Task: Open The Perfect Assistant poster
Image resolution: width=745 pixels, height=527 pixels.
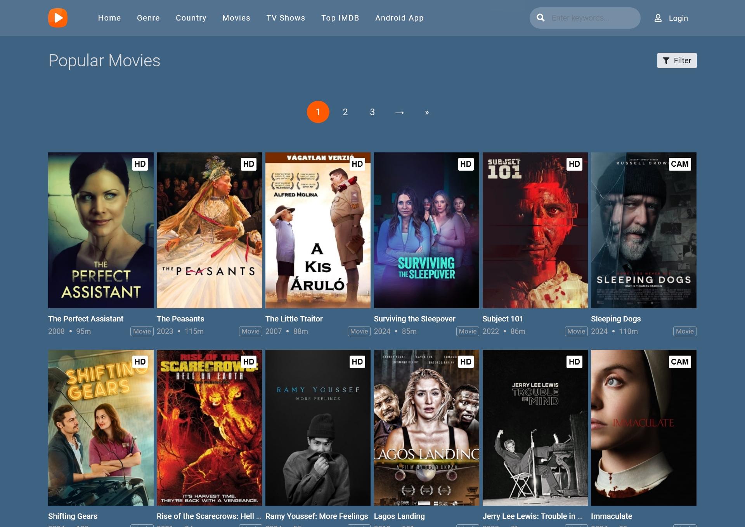Action: [101, 230]
